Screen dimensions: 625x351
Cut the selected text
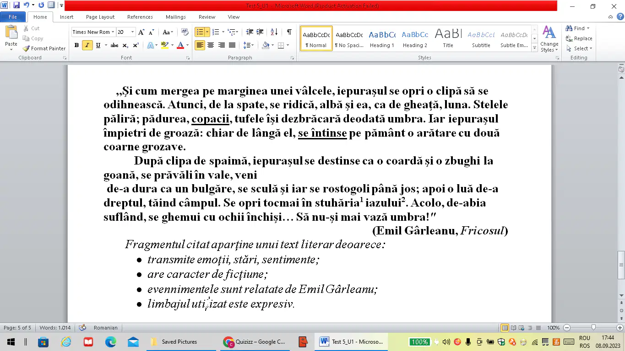31,28
